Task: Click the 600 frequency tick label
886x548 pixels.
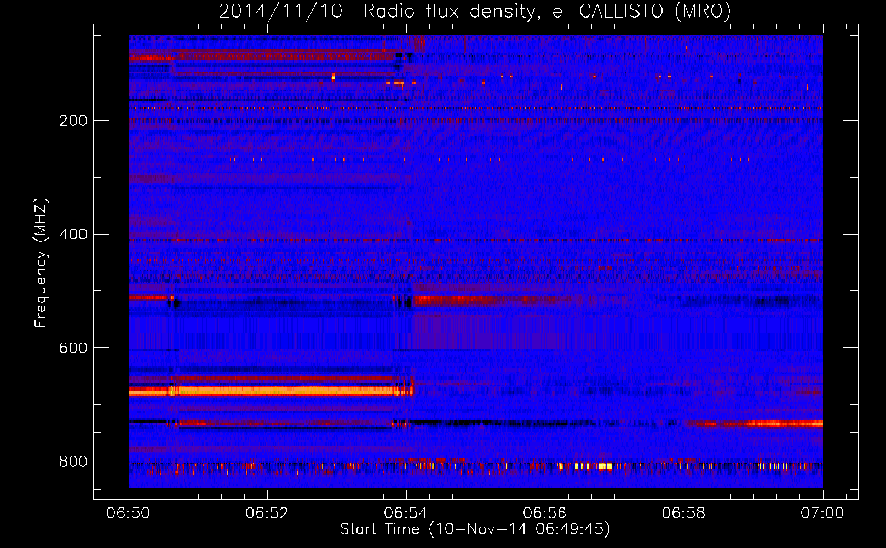Action: pos(73,349)
